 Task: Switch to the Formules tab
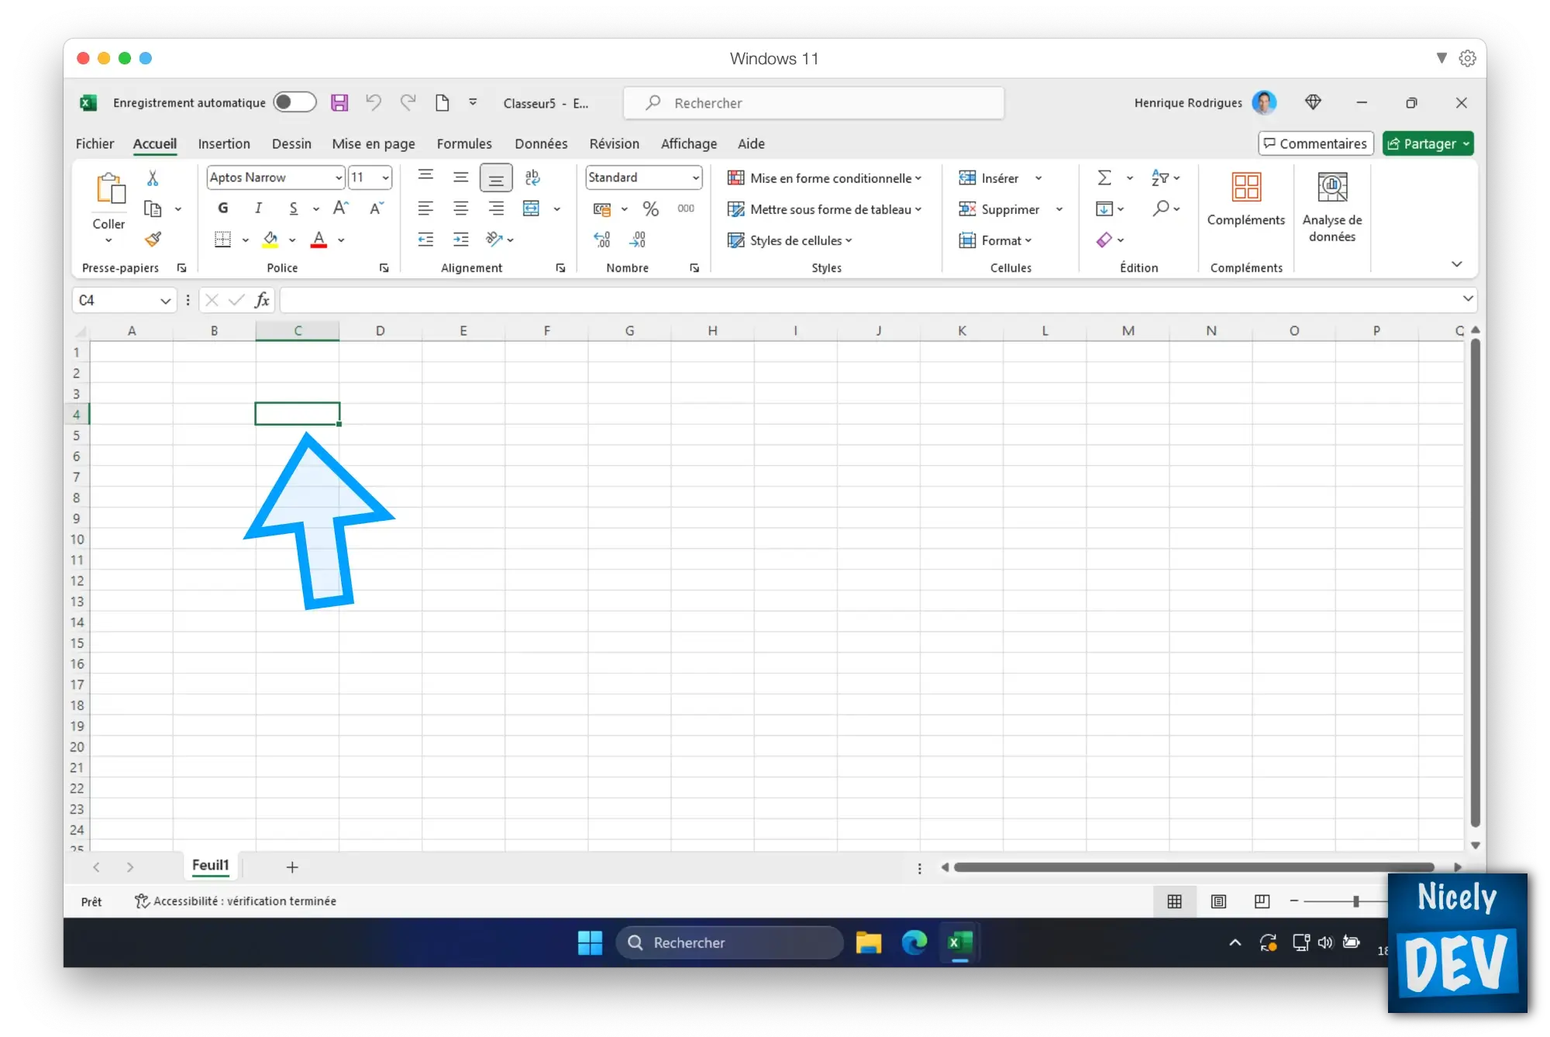[464, 143]
